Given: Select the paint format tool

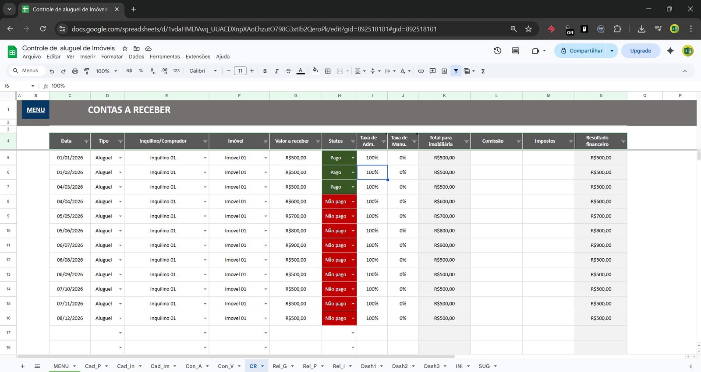Looking at the screenshot, I should point(86,71).
